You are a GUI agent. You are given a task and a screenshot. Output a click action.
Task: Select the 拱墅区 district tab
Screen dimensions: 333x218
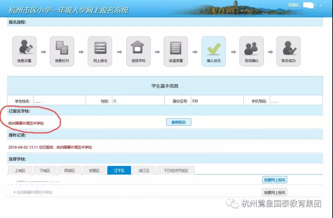pyautogui.click(x=94, y=171)
